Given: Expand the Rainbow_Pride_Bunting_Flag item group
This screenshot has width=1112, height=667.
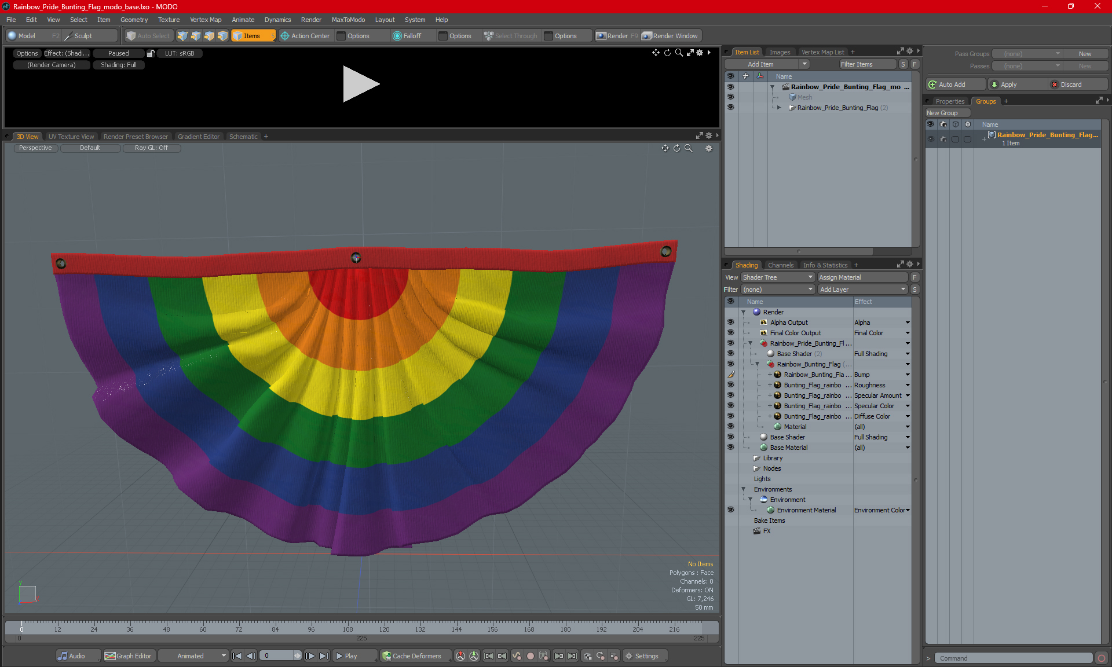Looking at the screenshot, I should coord(779,108).
